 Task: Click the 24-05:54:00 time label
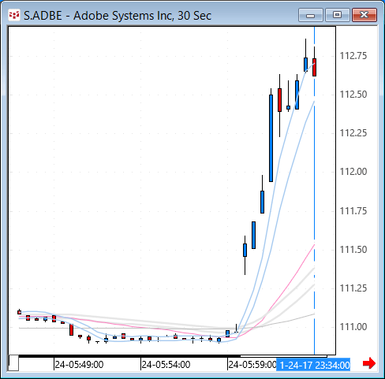pyautogui.click(x=166, y=365)
